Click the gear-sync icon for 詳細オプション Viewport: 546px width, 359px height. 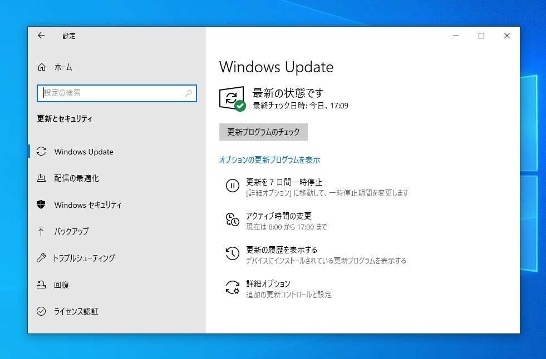(x=232, y=287)
